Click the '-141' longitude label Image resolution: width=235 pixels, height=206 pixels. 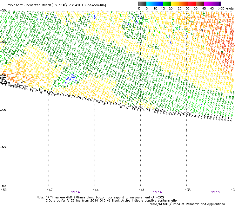click(141, 190)
